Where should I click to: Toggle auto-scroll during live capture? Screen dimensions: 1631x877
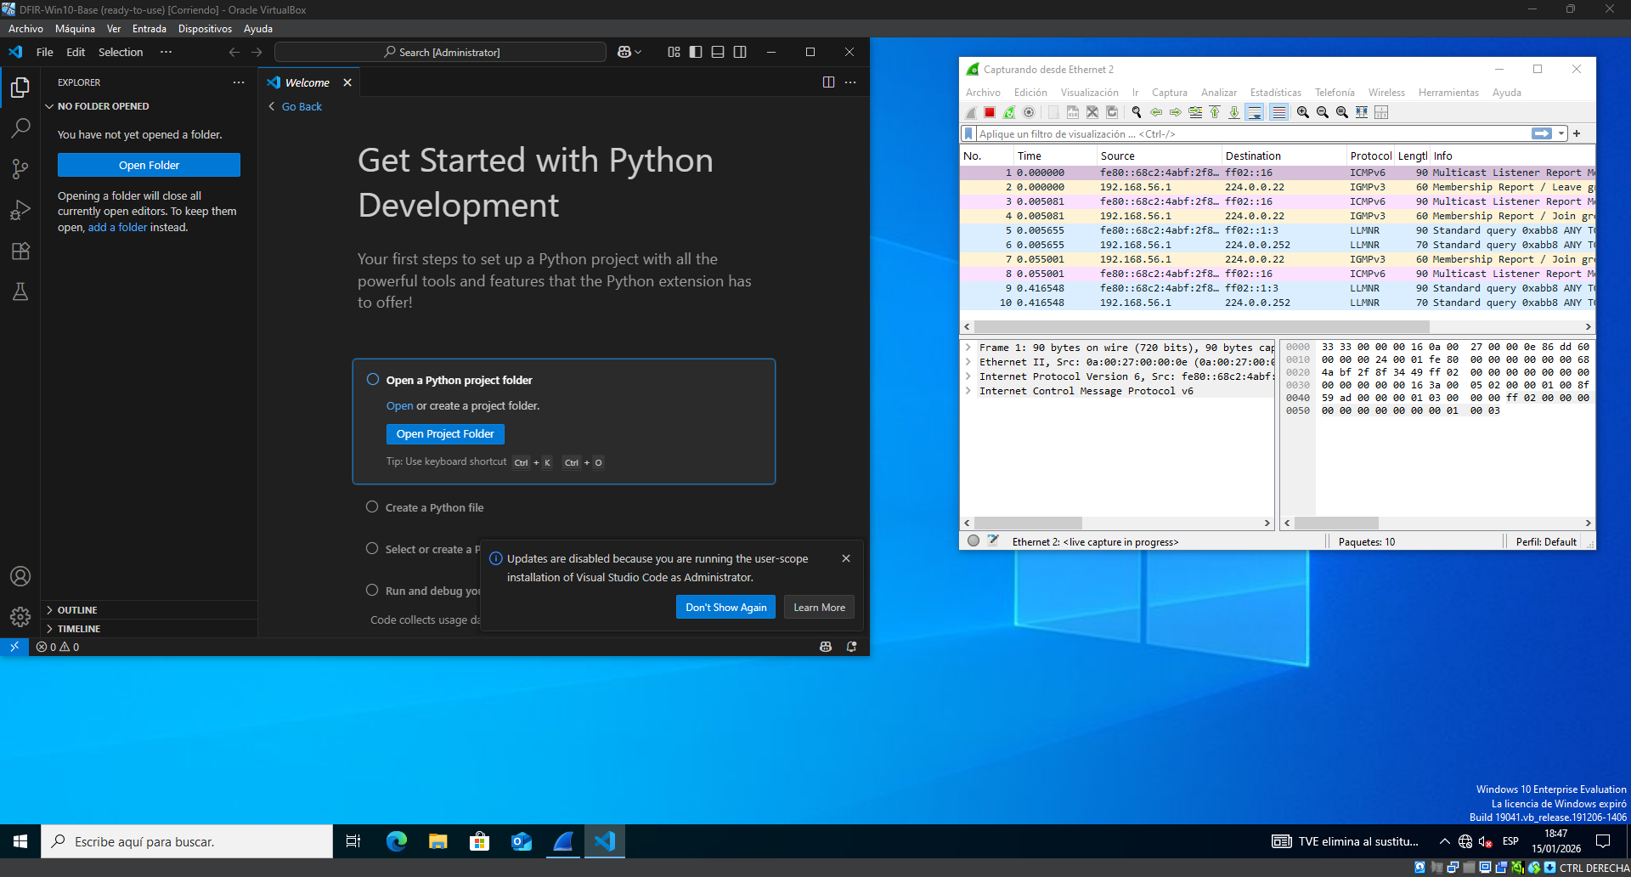(x=1255, y=112)
